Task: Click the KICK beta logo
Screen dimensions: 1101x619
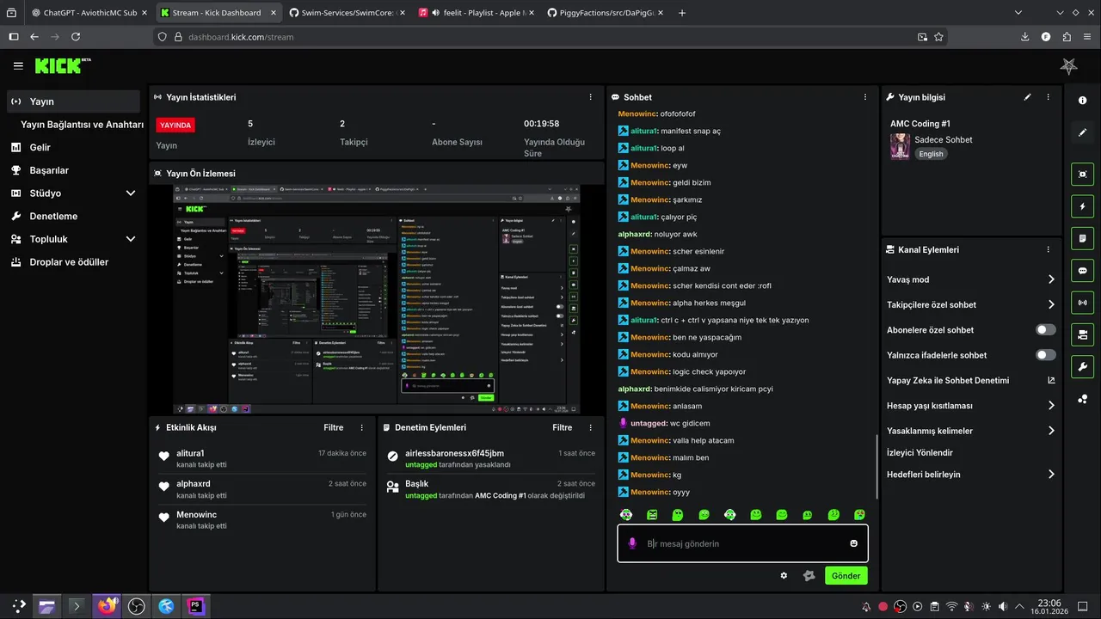Action: click(x=63, y=65)
